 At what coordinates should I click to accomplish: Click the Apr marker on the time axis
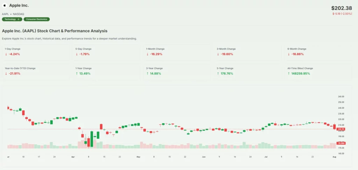point(73,157)
